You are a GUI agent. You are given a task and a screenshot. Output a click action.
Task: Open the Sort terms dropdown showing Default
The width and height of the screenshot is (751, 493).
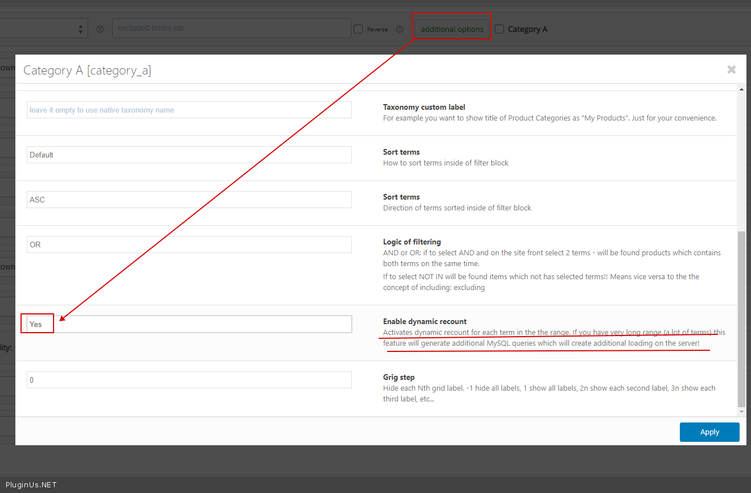[x=189, y=155]
